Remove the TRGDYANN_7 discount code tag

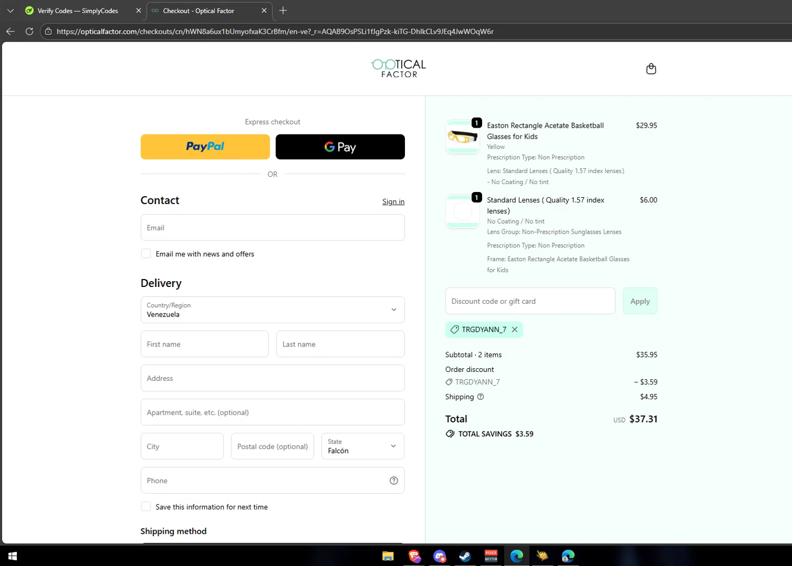515,330
